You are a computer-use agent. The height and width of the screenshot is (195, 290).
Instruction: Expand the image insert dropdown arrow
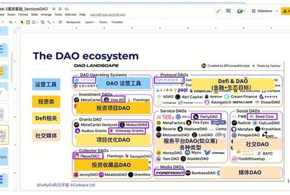pos(37,22)
